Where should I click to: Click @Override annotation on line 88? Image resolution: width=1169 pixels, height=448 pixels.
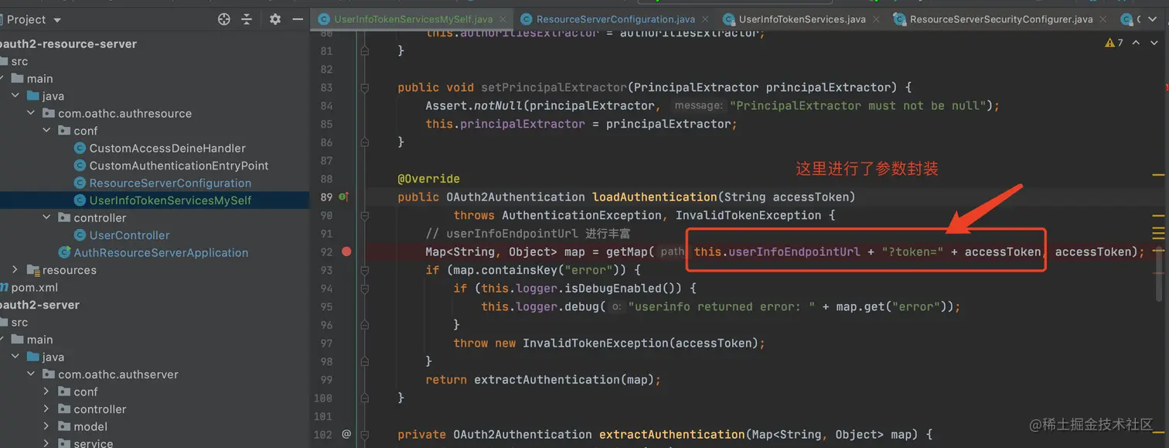point(429,179)
